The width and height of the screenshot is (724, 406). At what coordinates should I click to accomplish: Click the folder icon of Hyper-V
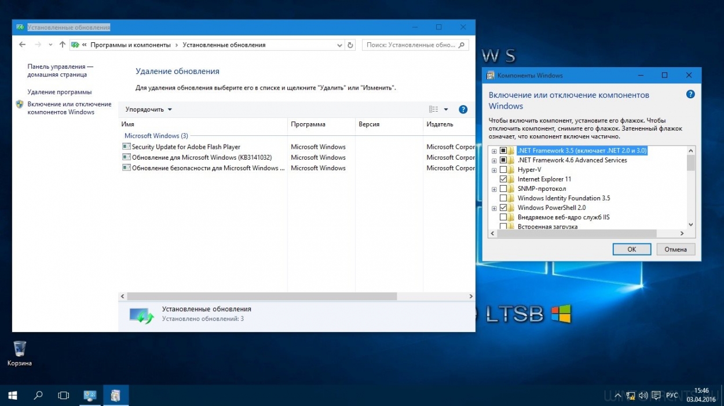pyautogui.click(x=511, y=169)
